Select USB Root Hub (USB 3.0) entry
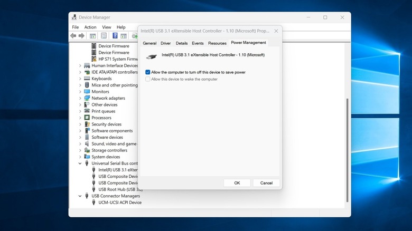Screen dimensions: 412x231 (x=120, y=189)
